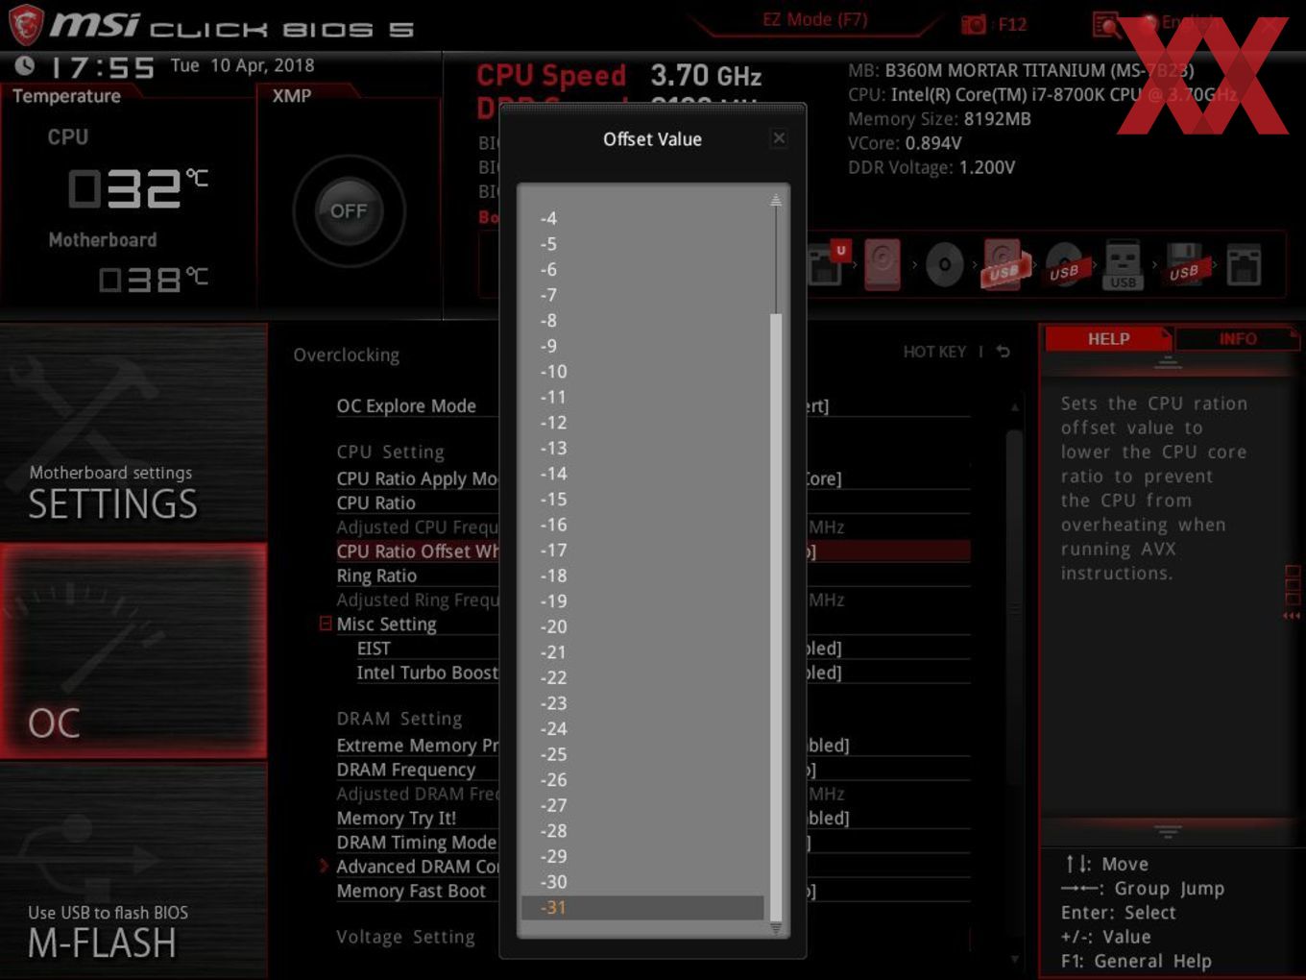Open the Memory Try It! setting
Viewport: 1306px width, 980px height.
pyautogui.click(x=653, y=818)
